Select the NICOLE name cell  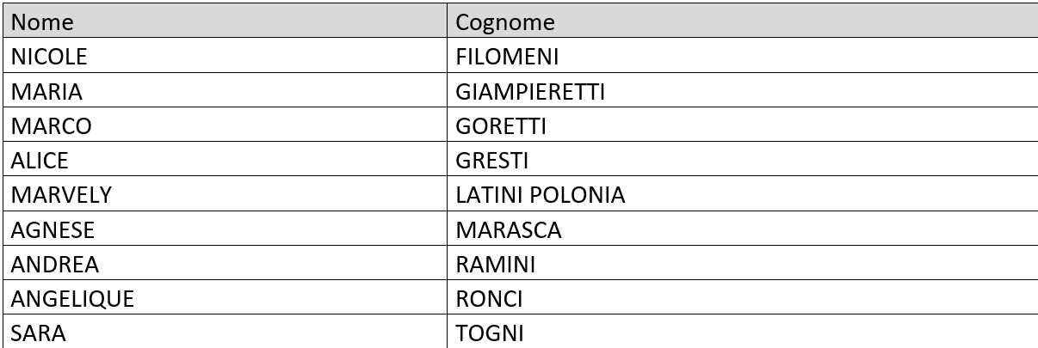pyautogui.click(x=49, y=57)
